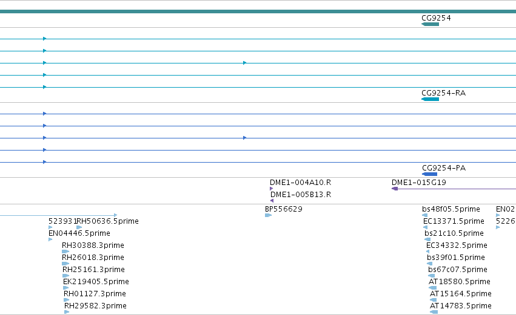Click the AT14783.5prime EST glyph
This screenshot has height=315, width=516.
point(434,312)
